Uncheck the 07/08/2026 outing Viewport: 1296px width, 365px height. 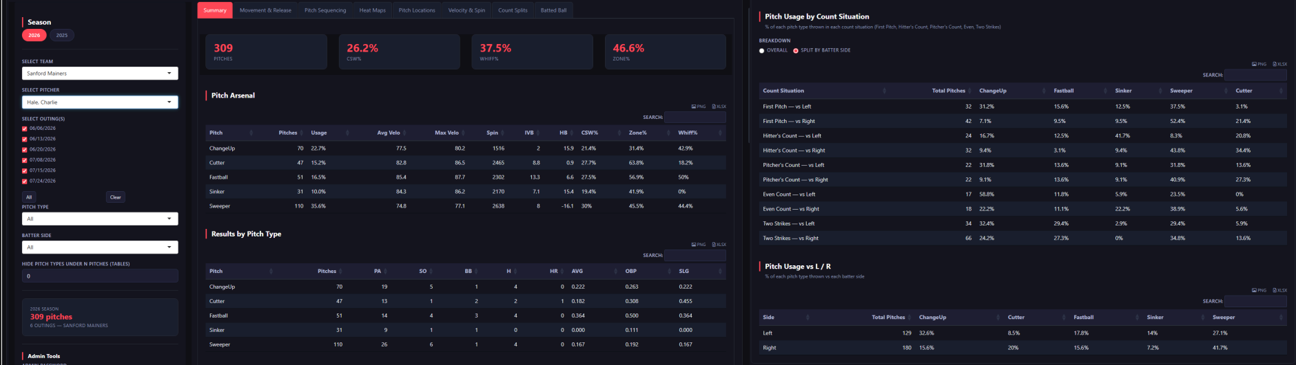(x=25, y=160)
